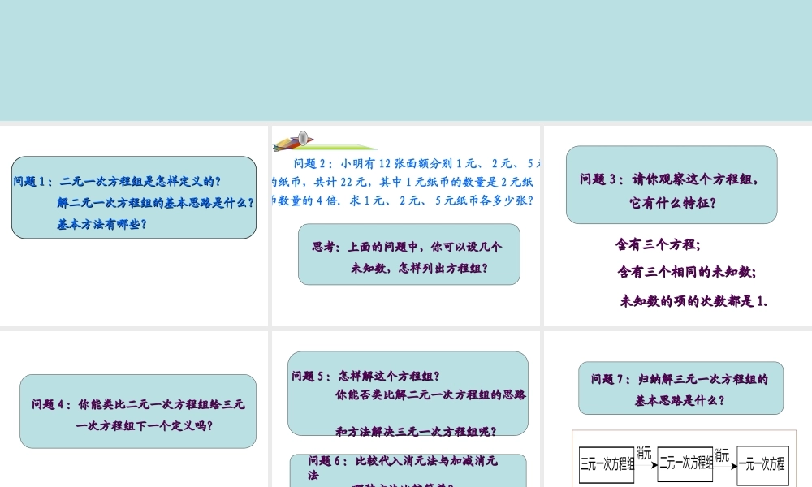This screenshot has width=812, height=487.
Task: Open the slide thumbnail with 问题 5
Action: click(x=405, y=409)
